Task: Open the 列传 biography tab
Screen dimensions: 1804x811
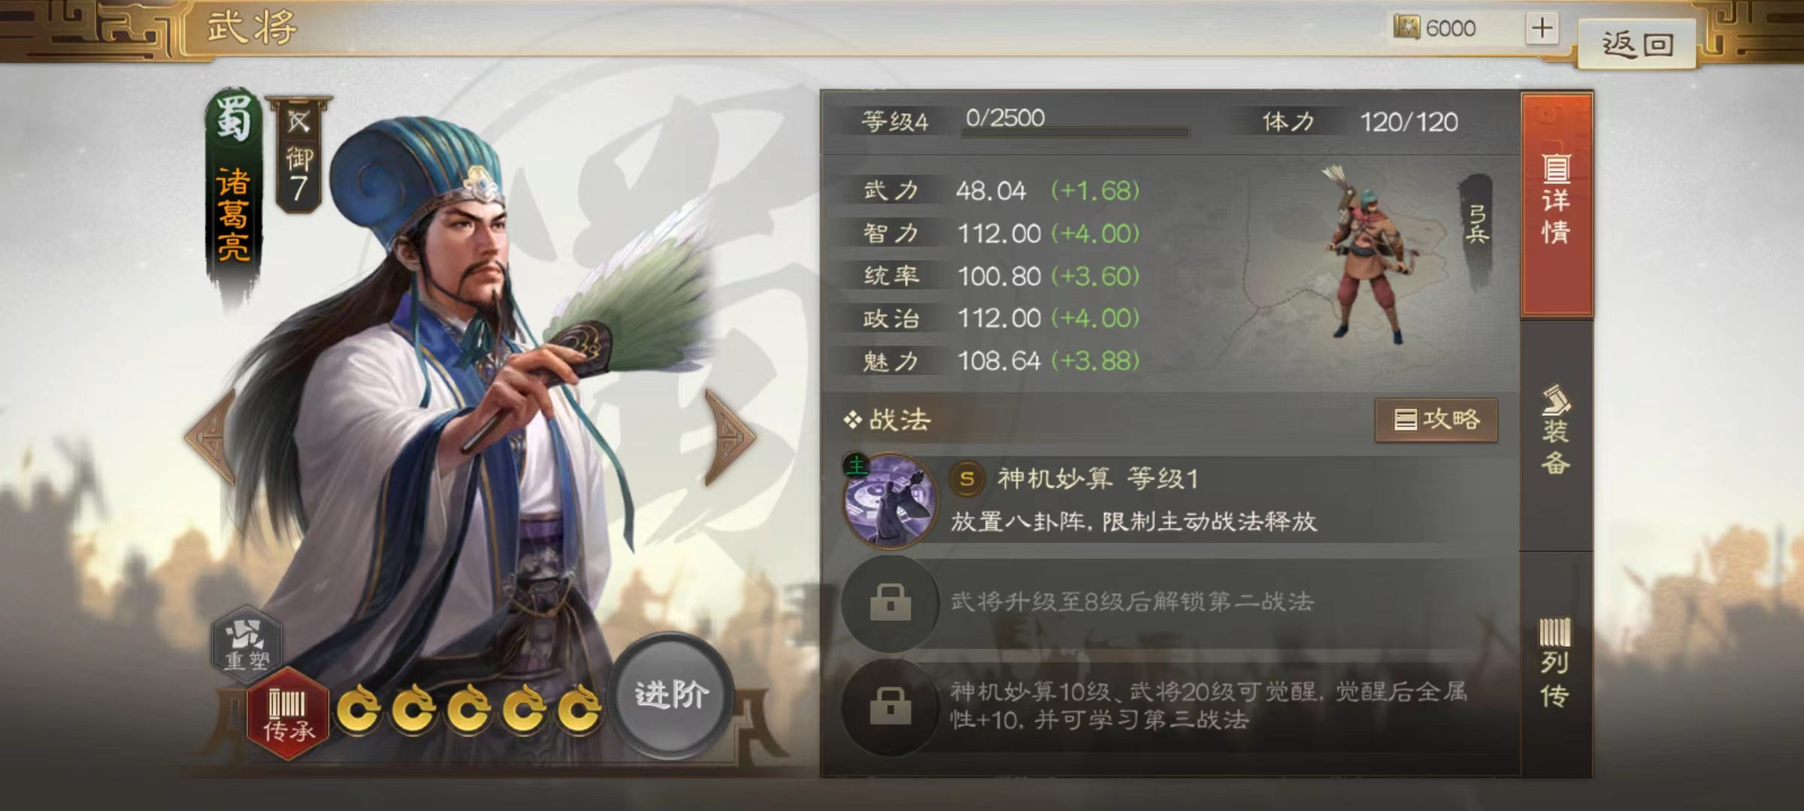Action: (x=1557, y=664)
